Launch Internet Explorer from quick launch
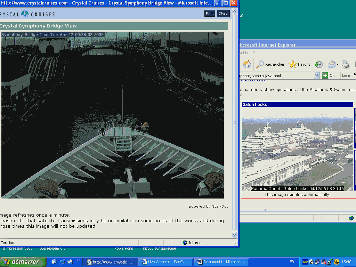This screenshot has width=356, height=267. (x=62, y=262)
